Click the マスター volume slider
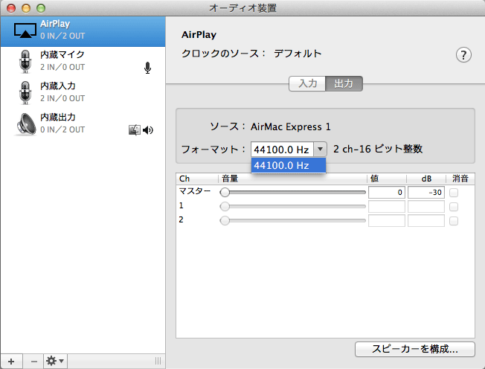485x369 pixels. [x=292, y=193]
